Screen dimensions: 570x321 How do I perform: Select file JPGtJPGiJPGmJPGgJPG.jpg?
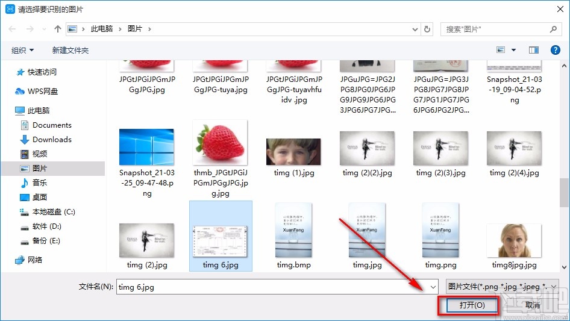(147, 78)
